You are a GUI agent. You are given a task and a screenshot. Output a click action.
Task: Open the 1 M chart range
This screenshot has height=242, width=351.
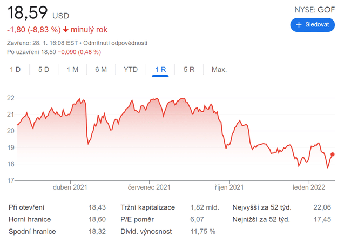click(x=72, y=70)
